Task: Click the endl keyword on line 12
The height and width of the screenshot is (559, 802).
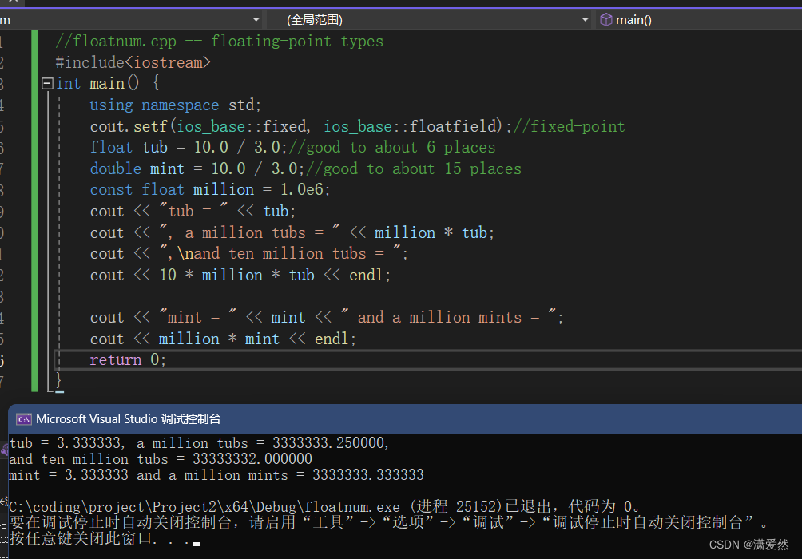Action: 367,274
